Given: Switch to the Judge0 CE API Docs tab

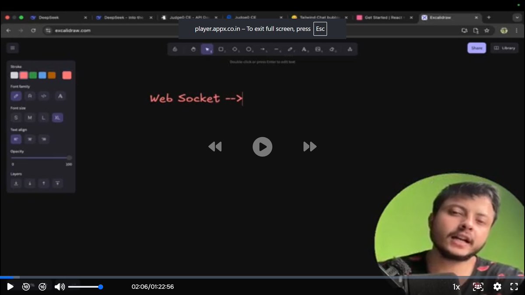Looking at the screenshot, I should point(189,17).
